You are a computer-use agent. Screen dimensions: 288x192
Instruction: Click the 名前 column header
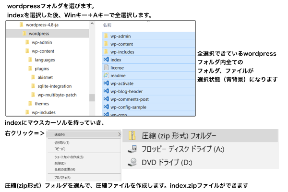click(107, 25)
